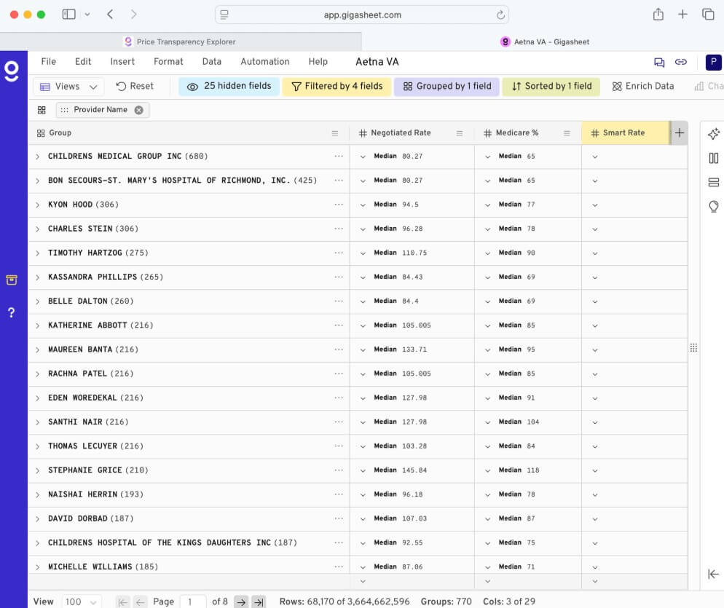The height and width of the screenshot is (608, 724).
Task: Click the Reset button
Action: pos(135,87)
